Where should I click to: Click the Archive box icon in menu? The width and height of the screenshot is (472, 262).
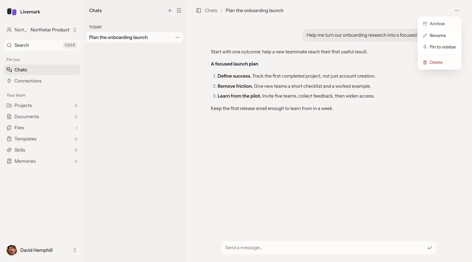click(425, 24)
